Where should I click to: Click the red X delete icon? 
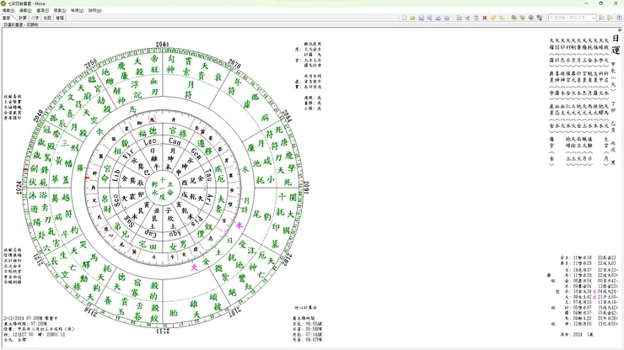click(x=485, y=18)
